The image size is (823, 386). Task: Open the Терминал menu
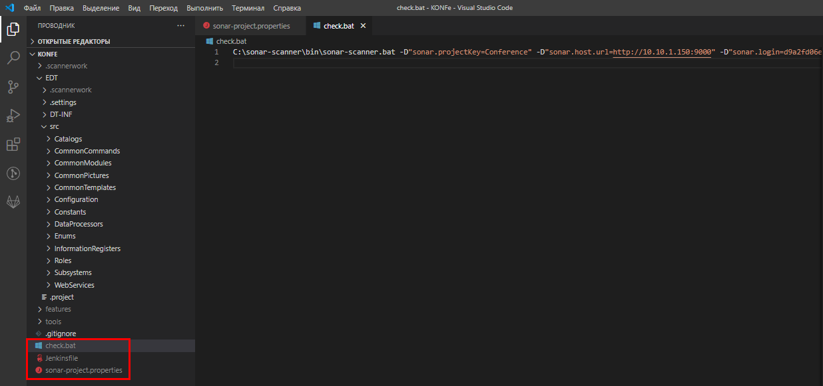248,8
